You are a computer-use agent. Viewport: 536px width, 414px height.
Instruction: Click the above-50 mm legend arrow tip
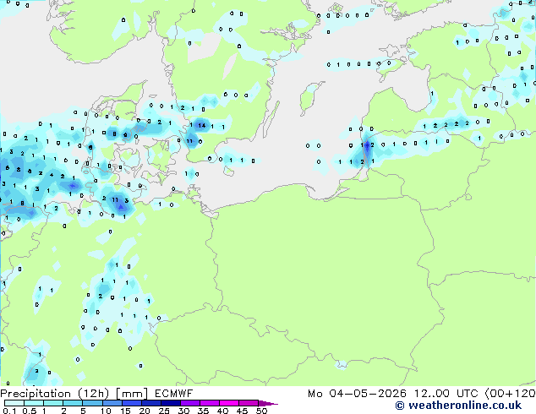(268, 403)
